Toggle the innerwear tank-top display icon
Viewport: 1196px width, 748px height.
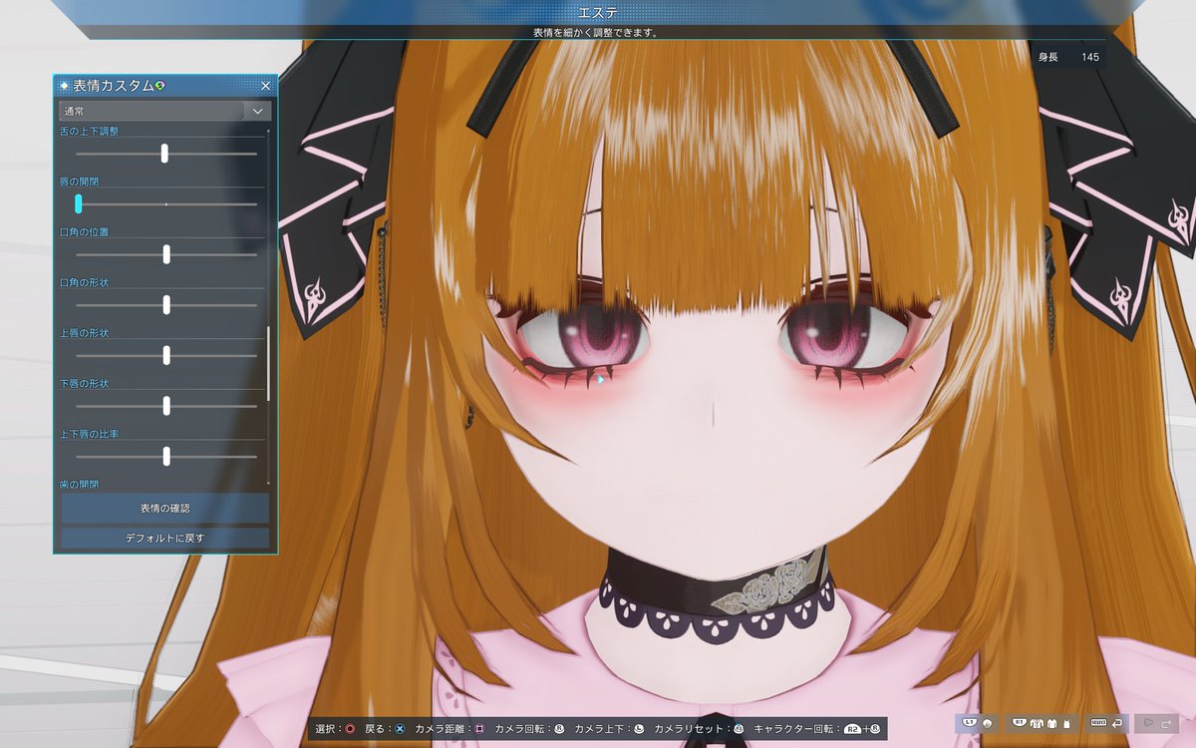[x=1066, y=723]
